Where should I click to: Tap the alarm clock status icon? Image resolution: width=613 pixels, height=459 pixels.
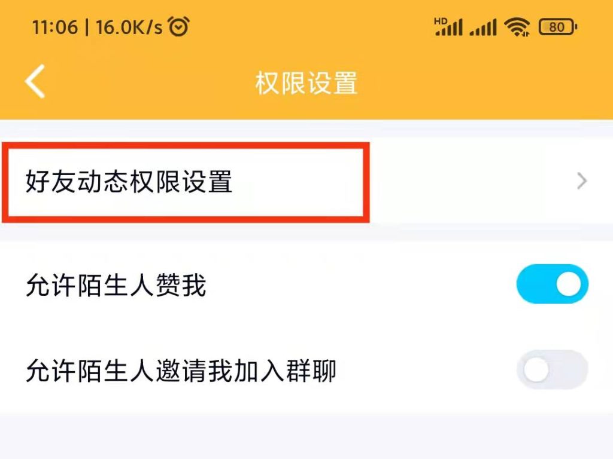pos(178,26)
